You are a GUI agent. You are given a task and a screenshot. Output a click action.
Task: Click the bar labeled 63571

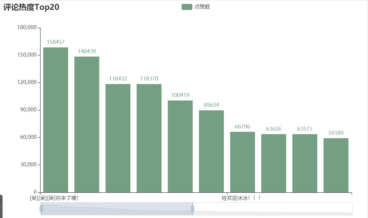tap(305, 163)
